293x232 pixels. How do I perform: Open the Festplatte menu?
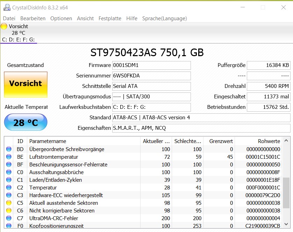[110, 18]
